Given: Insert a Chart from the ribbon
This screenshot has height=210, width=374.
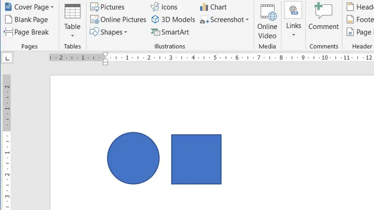Looking at the screenshot, I should (x=213, y=7).
